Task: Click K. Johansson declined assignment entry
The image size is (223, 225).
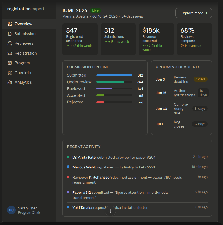Action: [137, 180]
